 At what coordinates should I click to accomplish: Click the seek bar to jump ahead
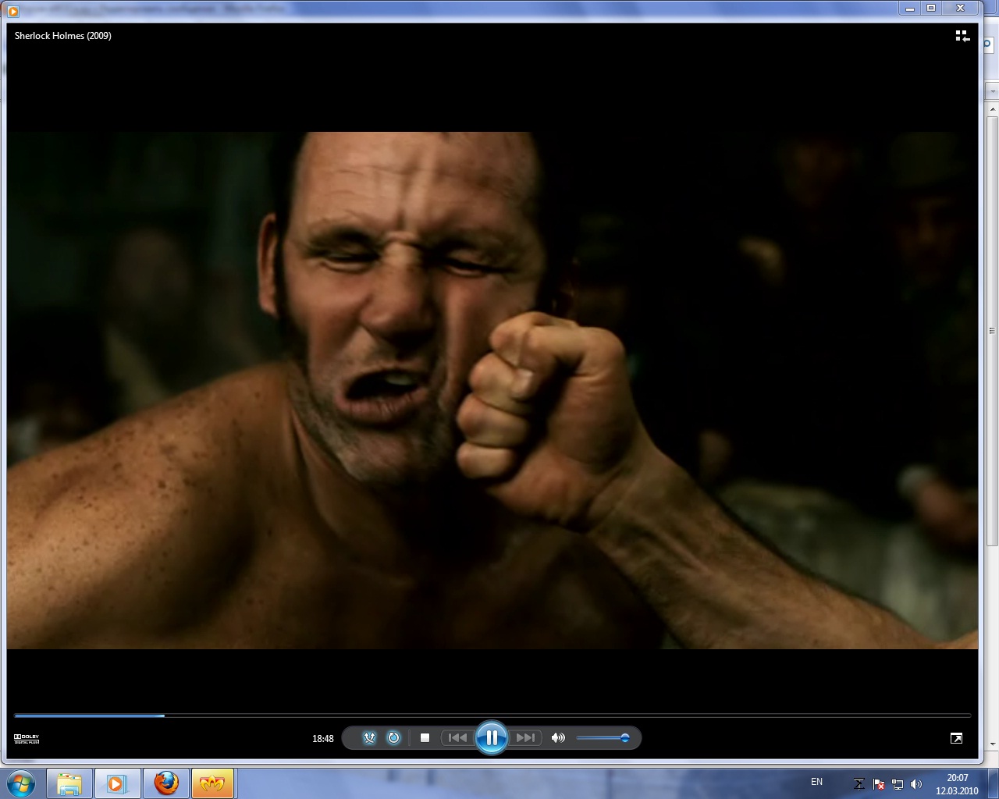pyautogui.click(x=546, y=715)
